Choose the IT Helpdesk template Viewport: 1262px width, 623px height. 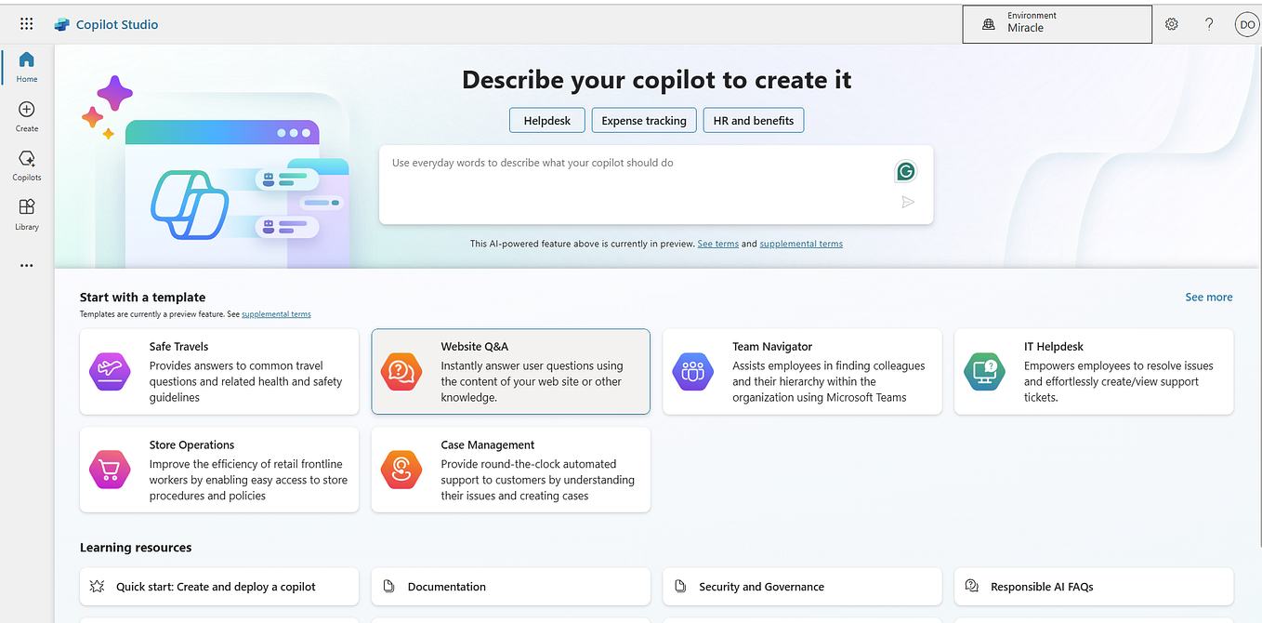click(x=1093, y=371)
